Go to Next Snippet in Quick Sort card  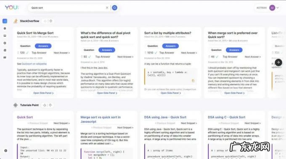click(x=62, y=123)
